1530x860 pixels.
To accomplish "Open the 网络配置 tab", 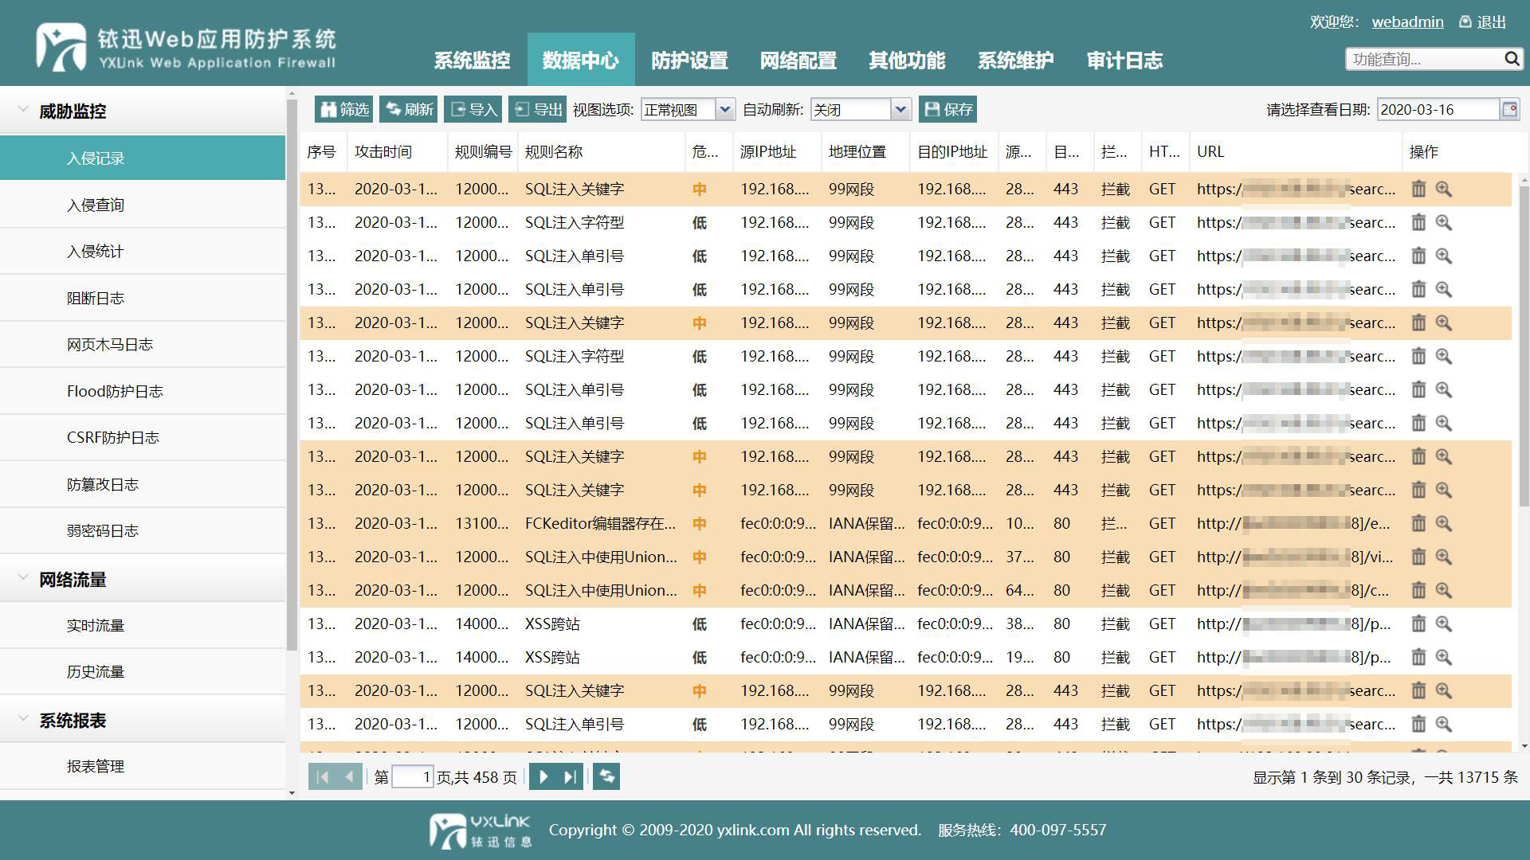I will point(798,61).
